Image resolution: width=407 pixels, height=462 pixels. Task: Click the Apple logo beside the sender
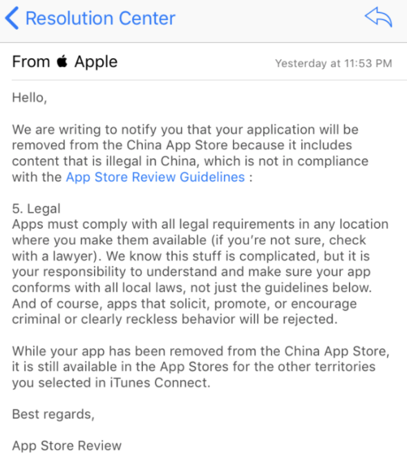tap(62, 61)
